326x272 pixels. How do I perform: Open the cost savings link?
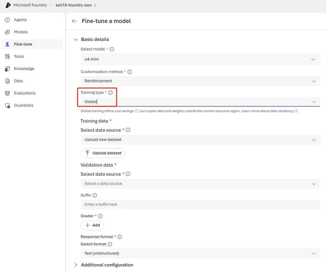coord(125,111)
